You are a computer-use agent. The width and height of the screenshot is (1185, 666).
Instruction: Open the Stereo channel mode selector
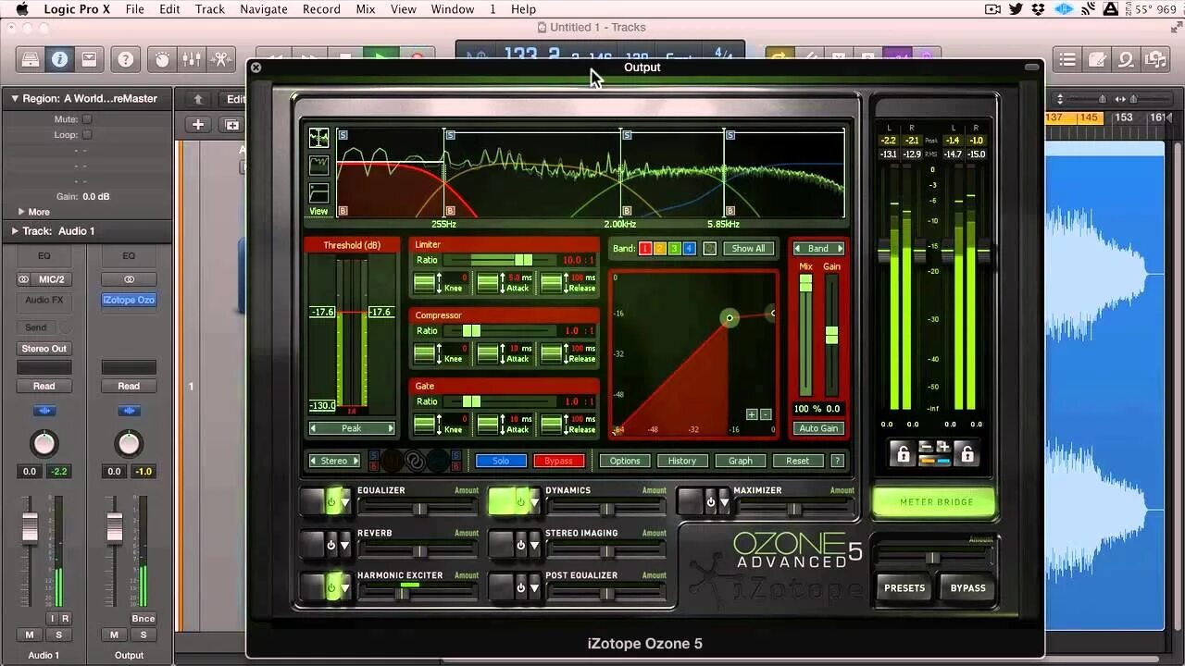[x=334, y=461]
